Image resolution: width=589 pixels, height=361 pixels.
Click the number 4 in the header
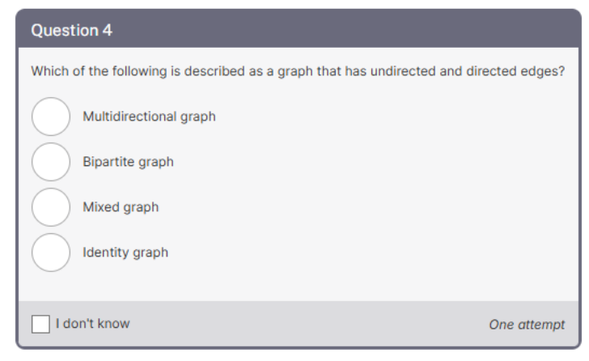(x=108, y=31)
